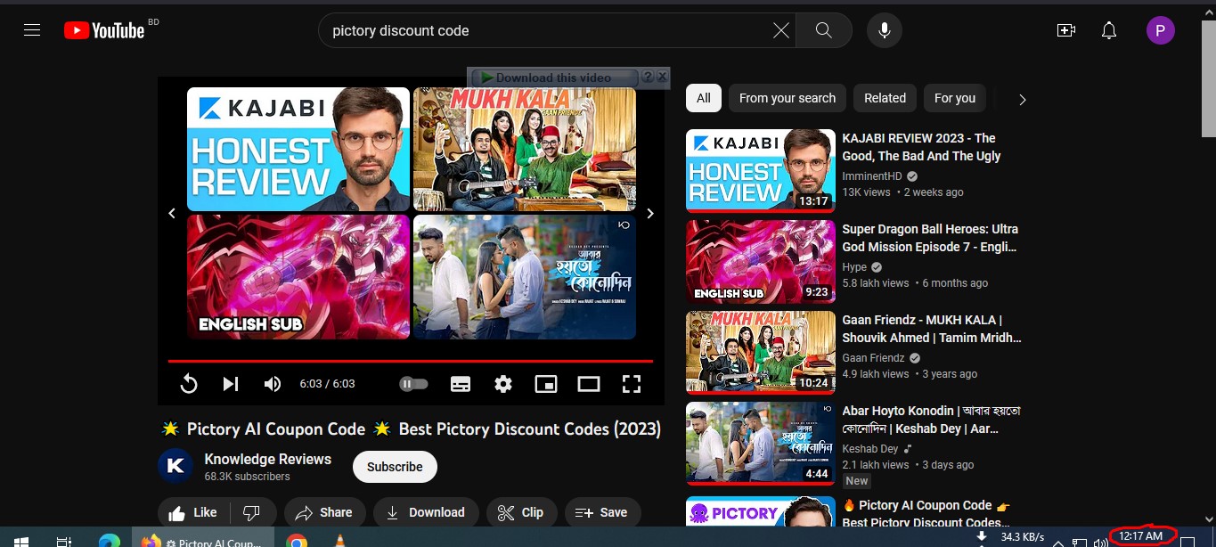Open the KAJABI REVIEW 2023 sidebar video title
This screenshot has width=1216, height=547.
click(921, 147)
